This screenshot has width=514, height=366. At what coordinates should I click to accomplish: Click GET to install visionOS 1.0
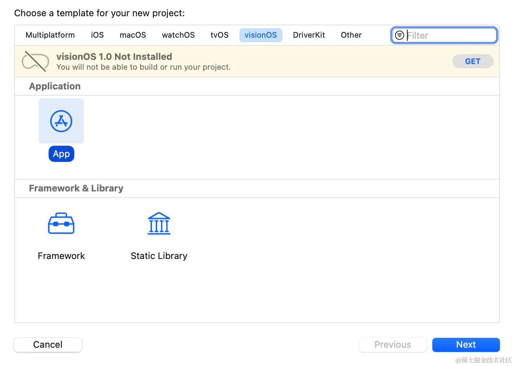pos(472,61)
